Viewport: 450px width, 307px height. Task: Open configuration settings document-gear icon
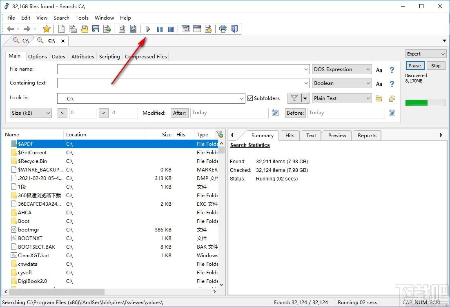pos(208,29)
